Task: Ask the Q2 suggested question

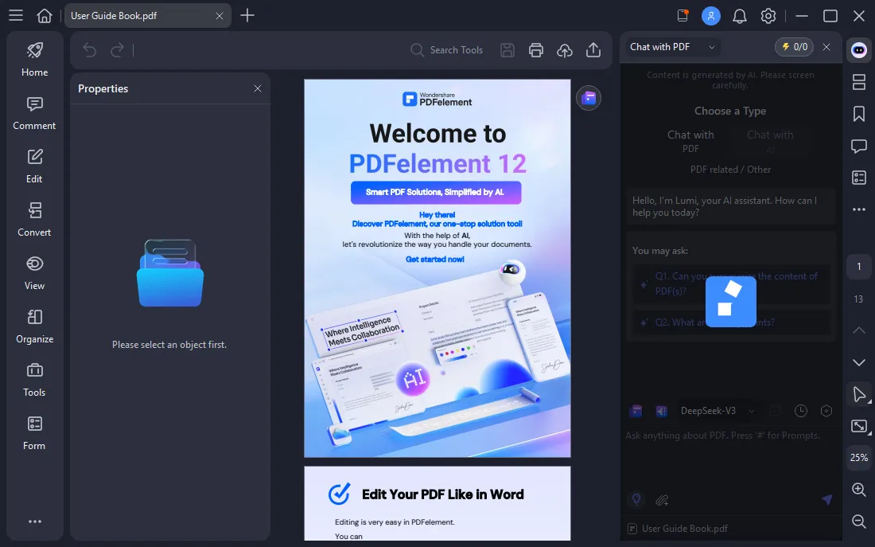Action: coord(731,322)
